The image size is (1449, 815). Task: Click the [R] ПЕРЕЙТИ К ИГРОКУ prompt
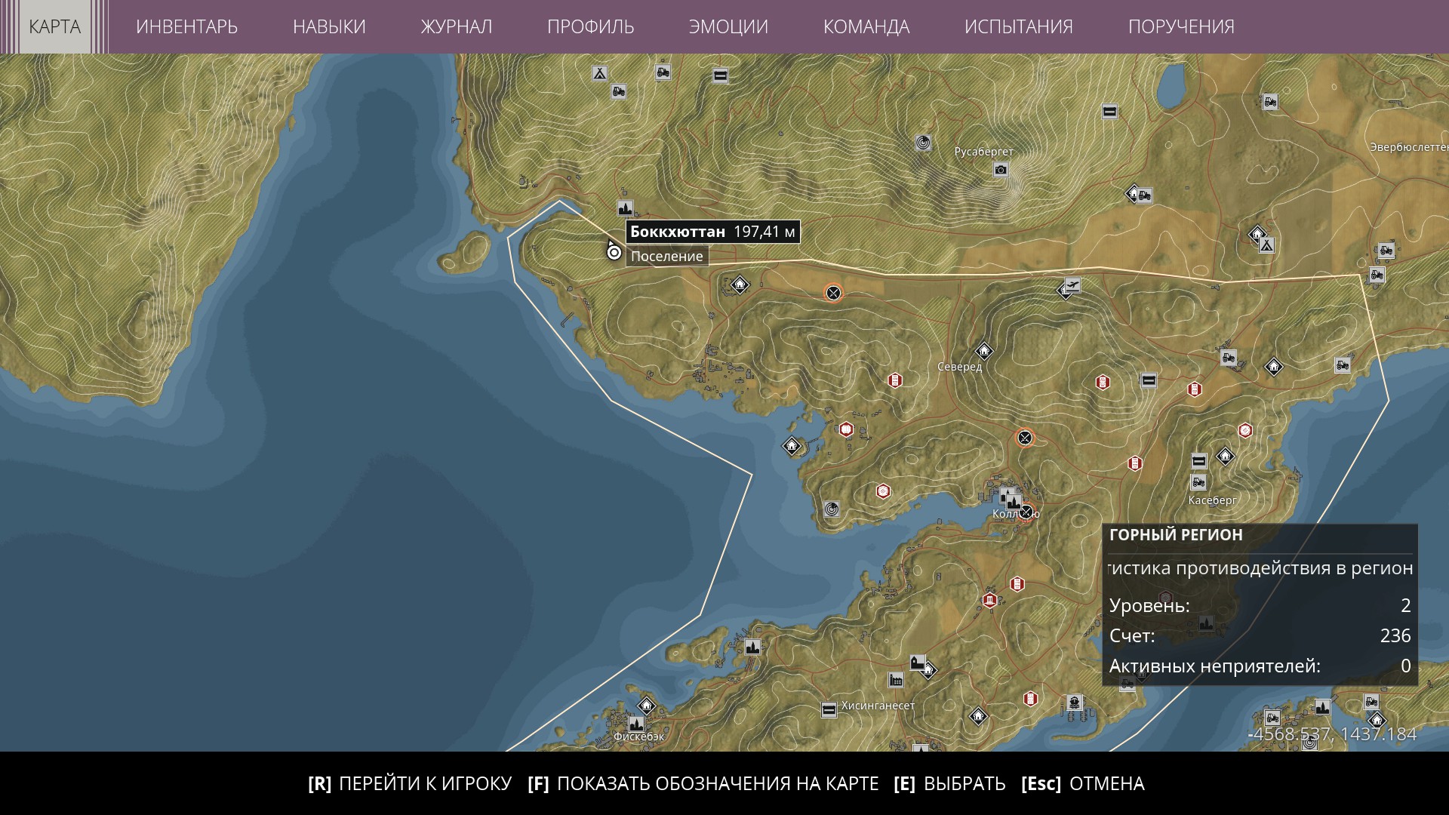410,783
